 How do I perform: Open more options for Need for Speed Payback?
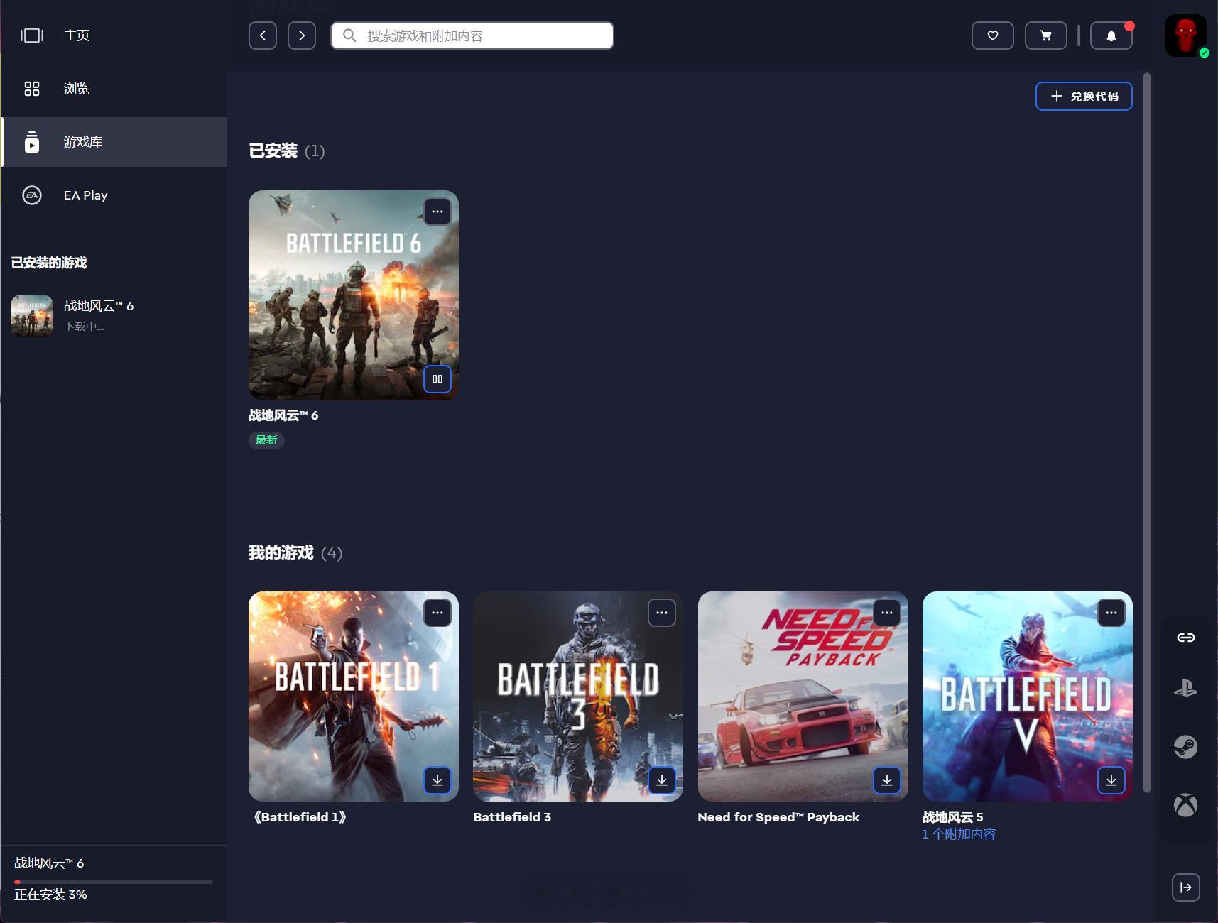point(887,613)
